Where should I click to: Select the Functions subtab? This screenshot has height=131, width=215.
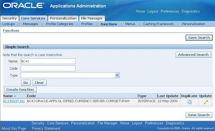(x=109, y=24)
